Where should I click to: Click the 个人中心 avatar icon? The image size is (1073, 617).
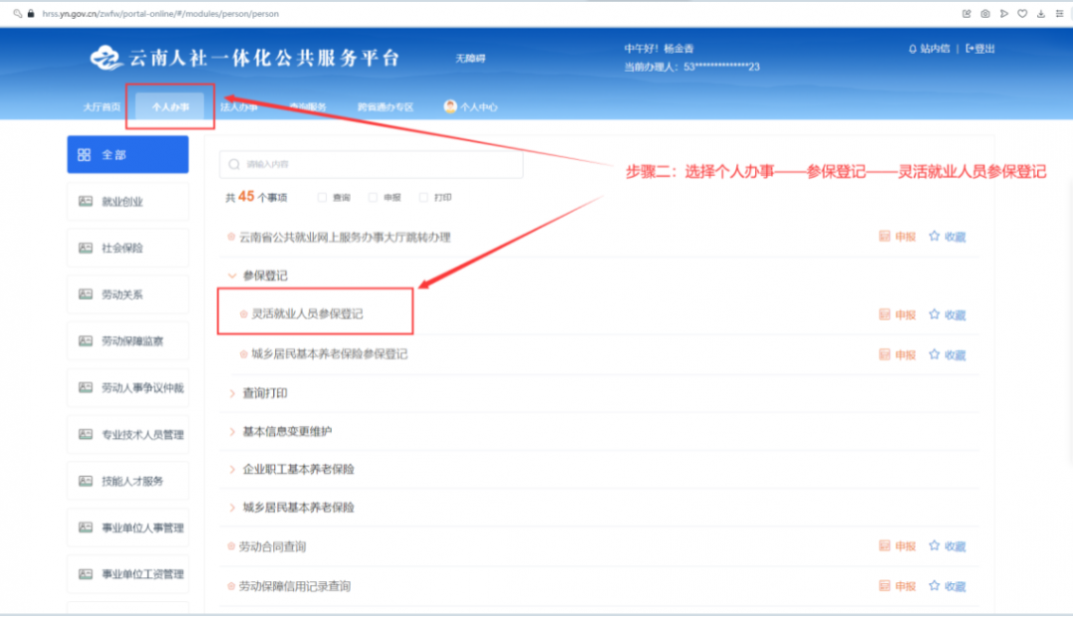coord(450,106)
